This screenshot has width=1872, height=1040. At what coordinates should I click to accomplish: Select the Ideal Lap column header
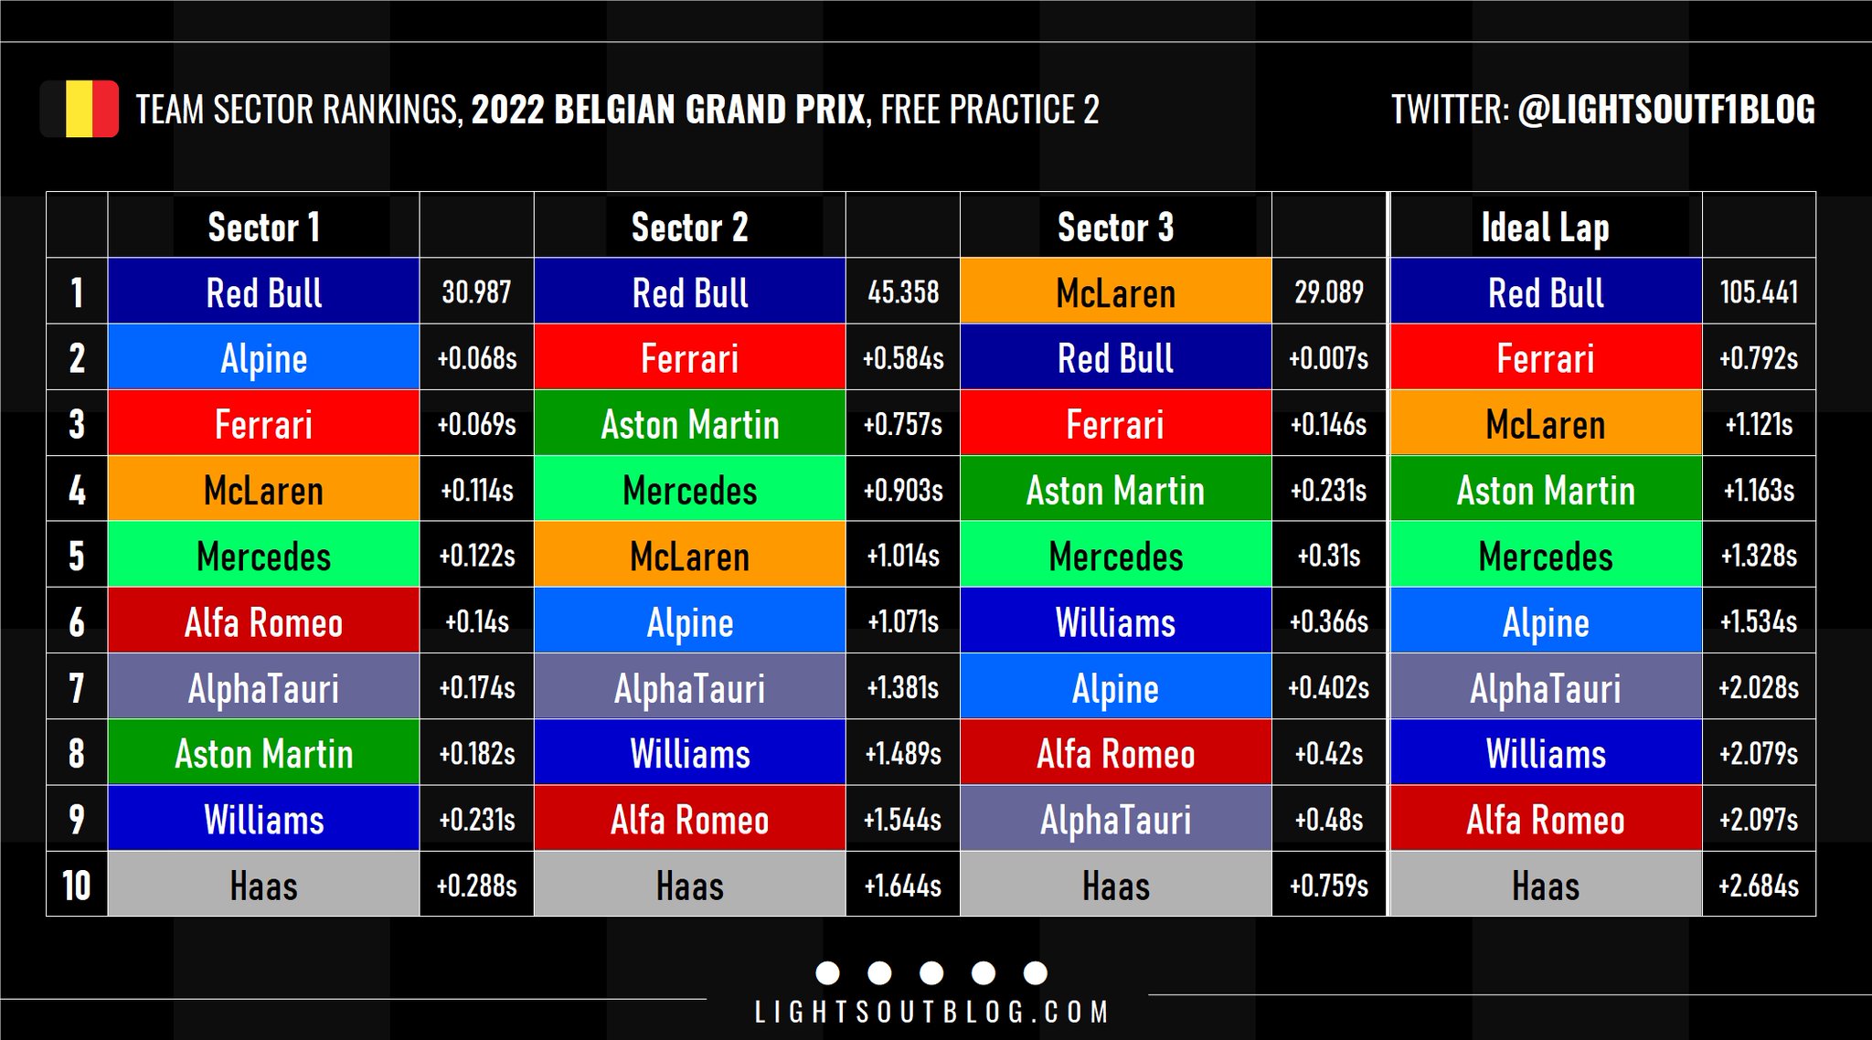(x=1545, y=227)
